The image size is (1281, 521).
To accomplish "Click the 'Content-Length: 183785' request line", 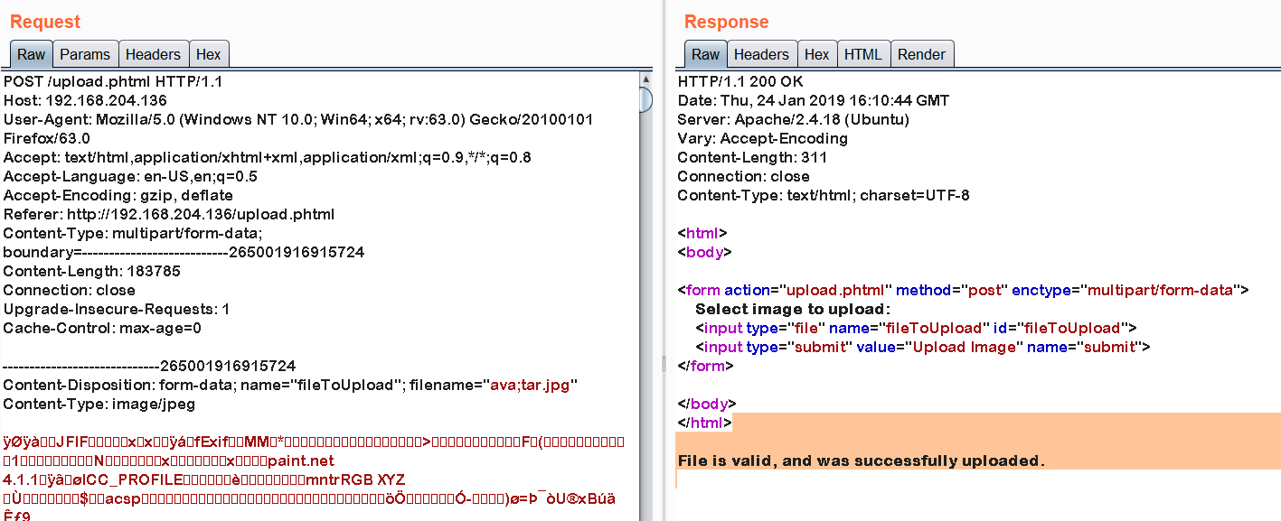I will click(x=92, y=271).
